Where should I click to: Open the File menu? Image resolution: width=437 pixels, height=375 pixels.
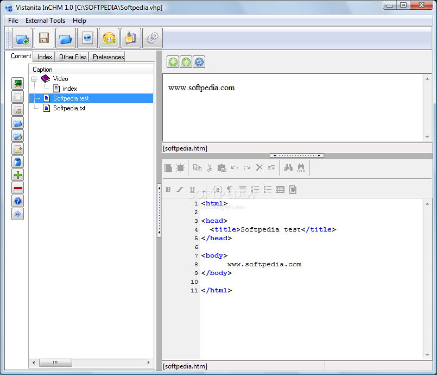13,21
